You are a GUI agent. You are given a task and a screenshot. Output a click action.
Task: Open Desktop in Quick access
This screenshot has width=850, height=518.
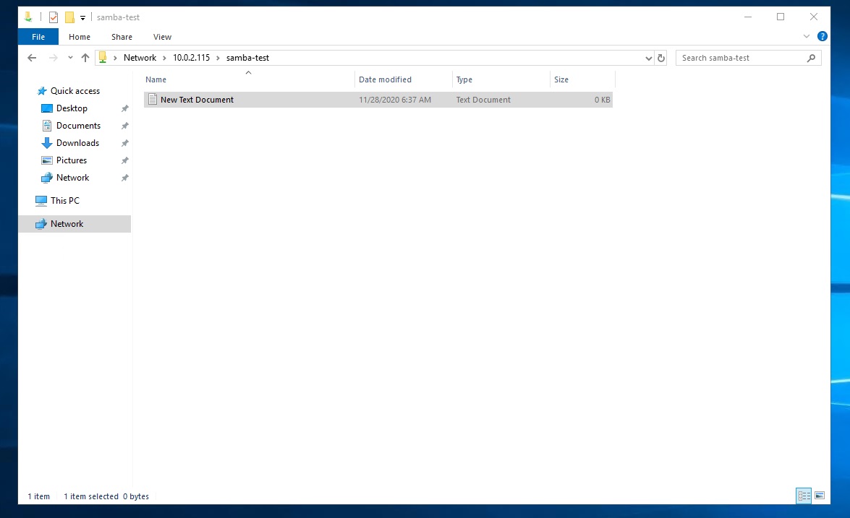(72, 108)
